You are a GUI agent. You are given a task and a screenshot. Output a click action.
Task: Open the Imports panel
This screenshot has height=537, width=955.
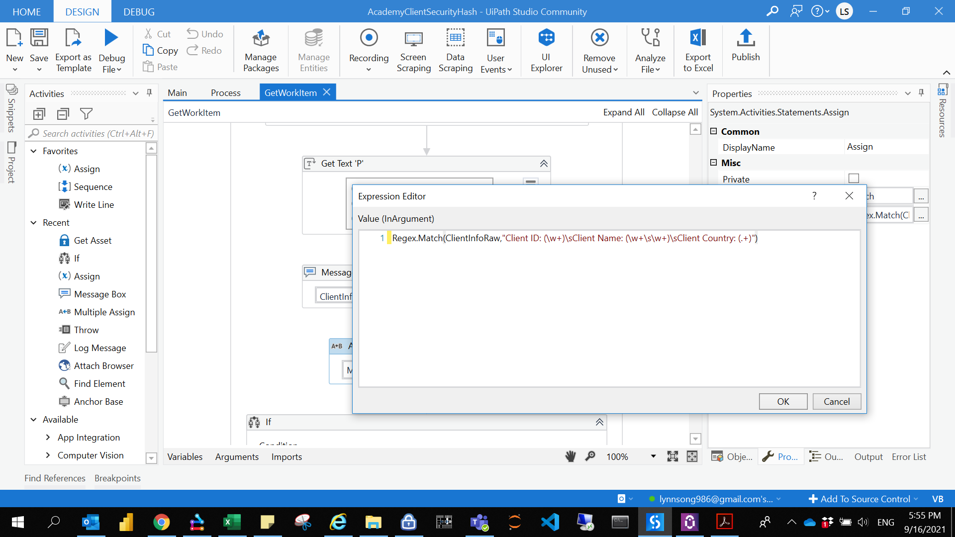[286, 456]
